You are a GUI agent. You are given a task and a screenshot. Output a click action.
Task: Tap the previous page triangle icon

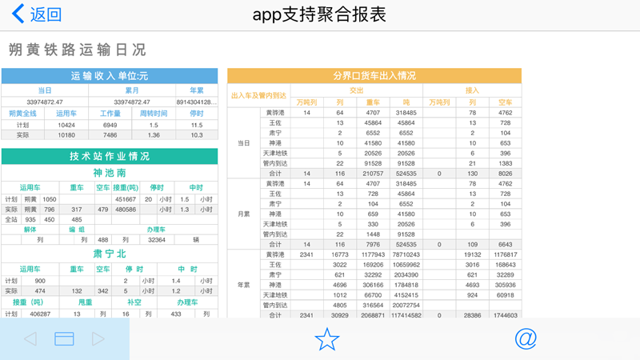[x=30, y=338]
